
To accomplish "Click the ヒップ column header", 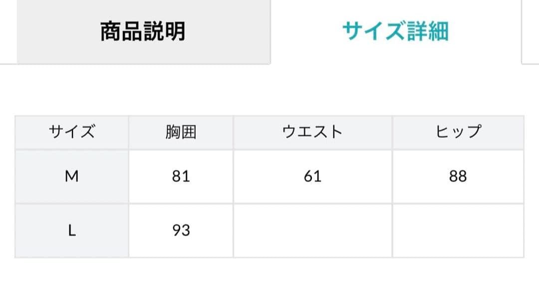I will pos(458,132).
